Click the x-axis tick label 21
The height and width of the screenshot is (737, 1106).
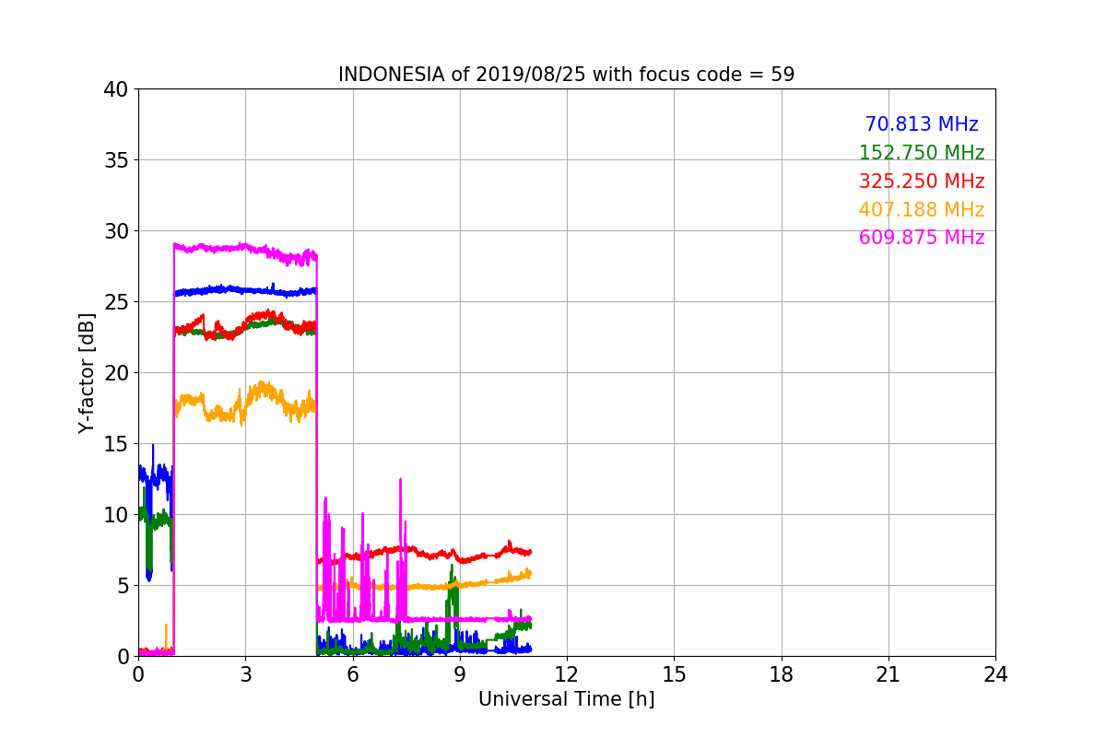(888, 674)
